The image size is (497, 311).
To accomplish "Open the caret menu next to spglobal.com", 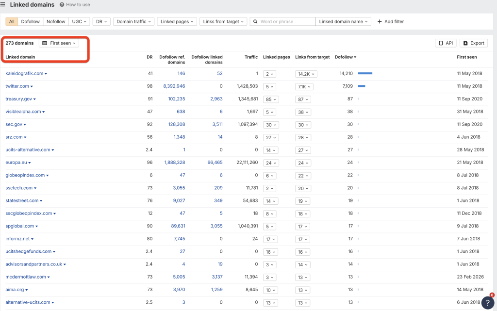I will coord(37,227).
